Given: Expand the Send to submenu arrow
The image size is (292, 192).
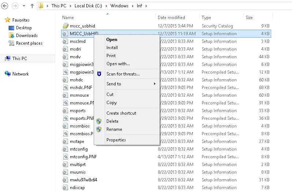Looking at the screenshot, I should 155,84.
